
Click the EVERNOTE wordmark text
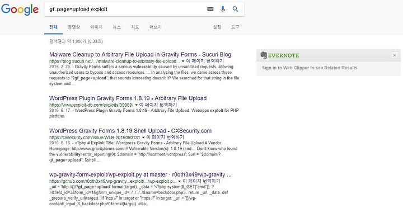283,55
